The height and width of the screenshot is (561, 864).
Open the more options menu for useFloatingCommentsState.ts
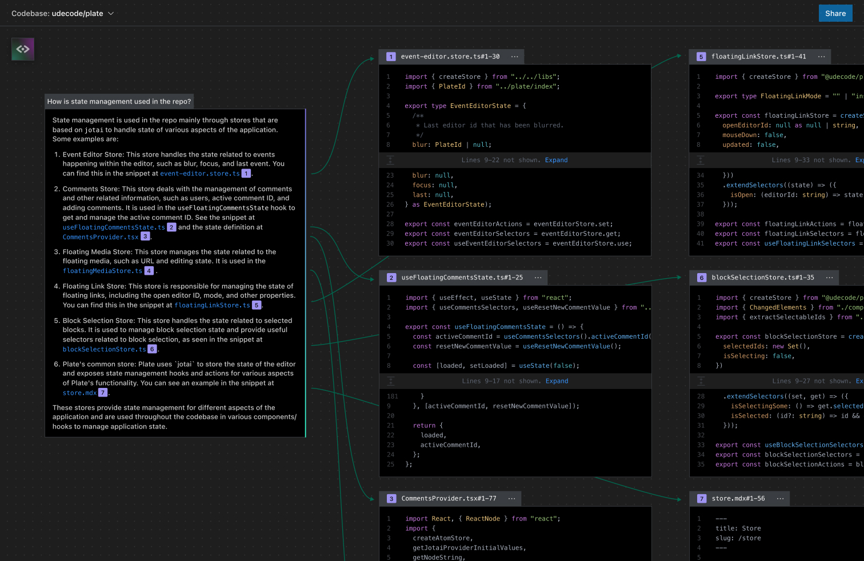[x=538, y=278]
